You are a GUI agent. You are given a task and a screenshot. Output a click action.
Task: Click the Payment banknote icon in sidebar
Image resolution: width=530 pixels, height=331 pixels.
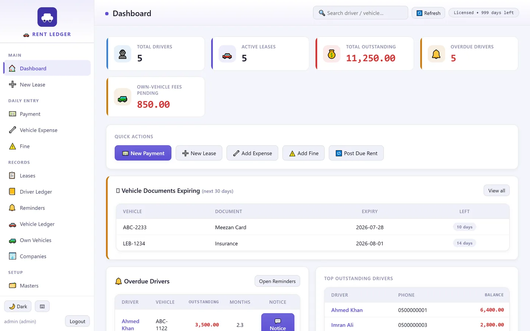point(12,114)
